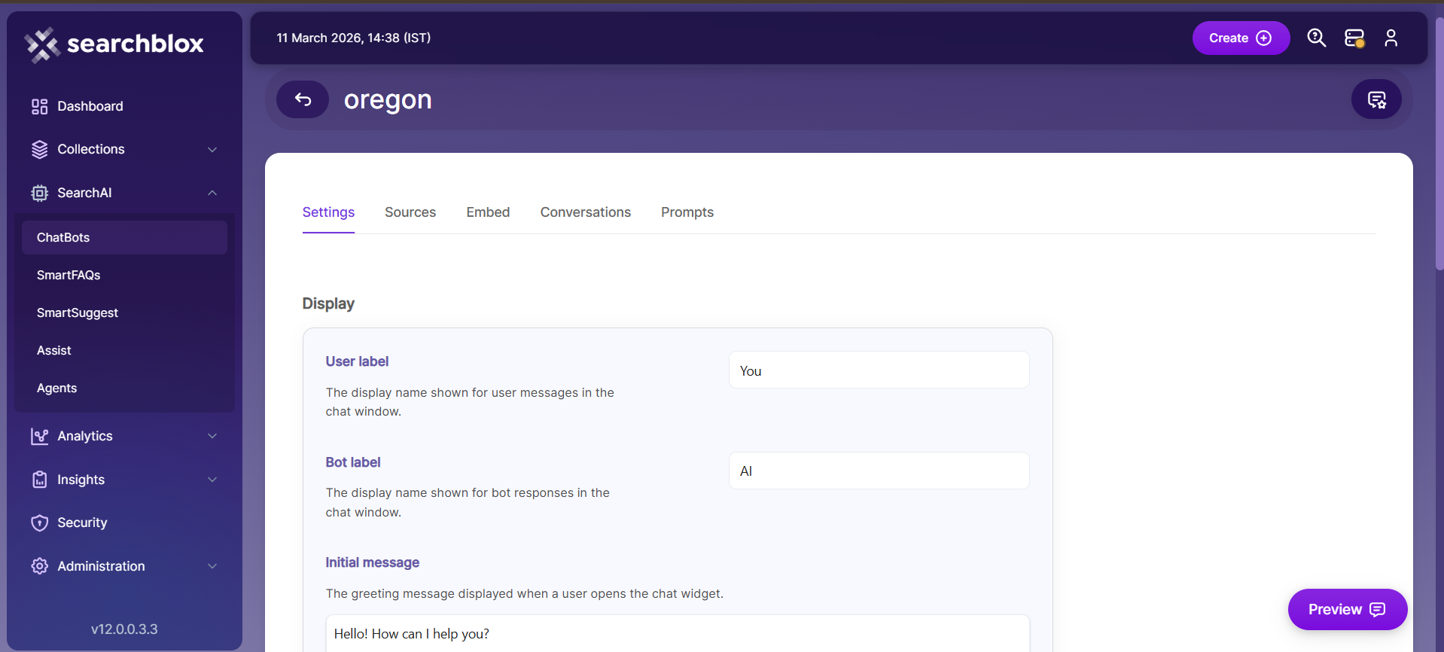
Task: Click the oregon chatbot title
Action: (x=388, y=99)
